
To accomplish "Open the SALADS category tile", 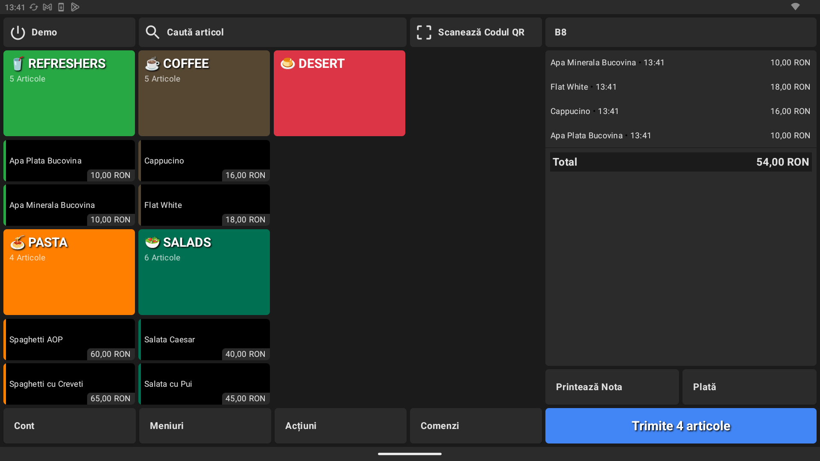I will pos(204,272).
